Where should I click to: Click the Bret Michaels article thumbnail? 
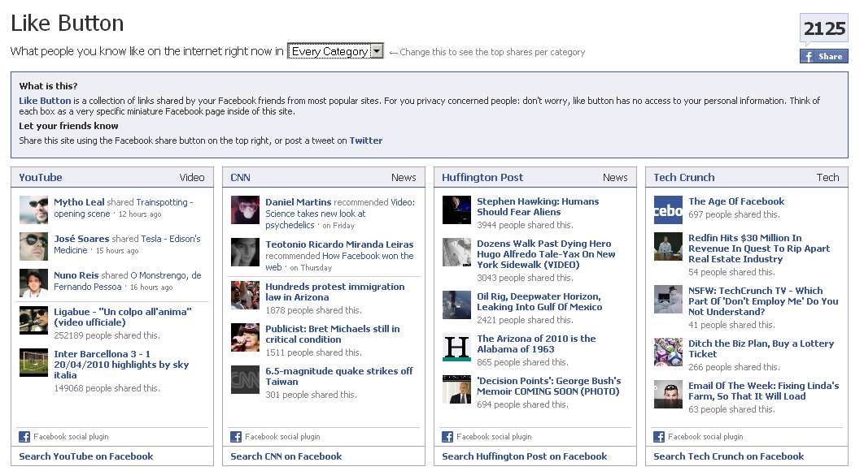click(245, 337)
